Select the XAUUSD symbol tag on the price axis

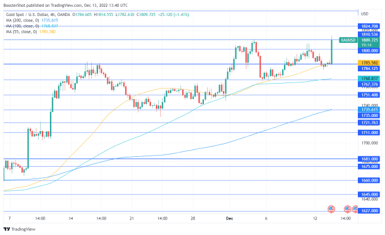click(x=348, y=40)
